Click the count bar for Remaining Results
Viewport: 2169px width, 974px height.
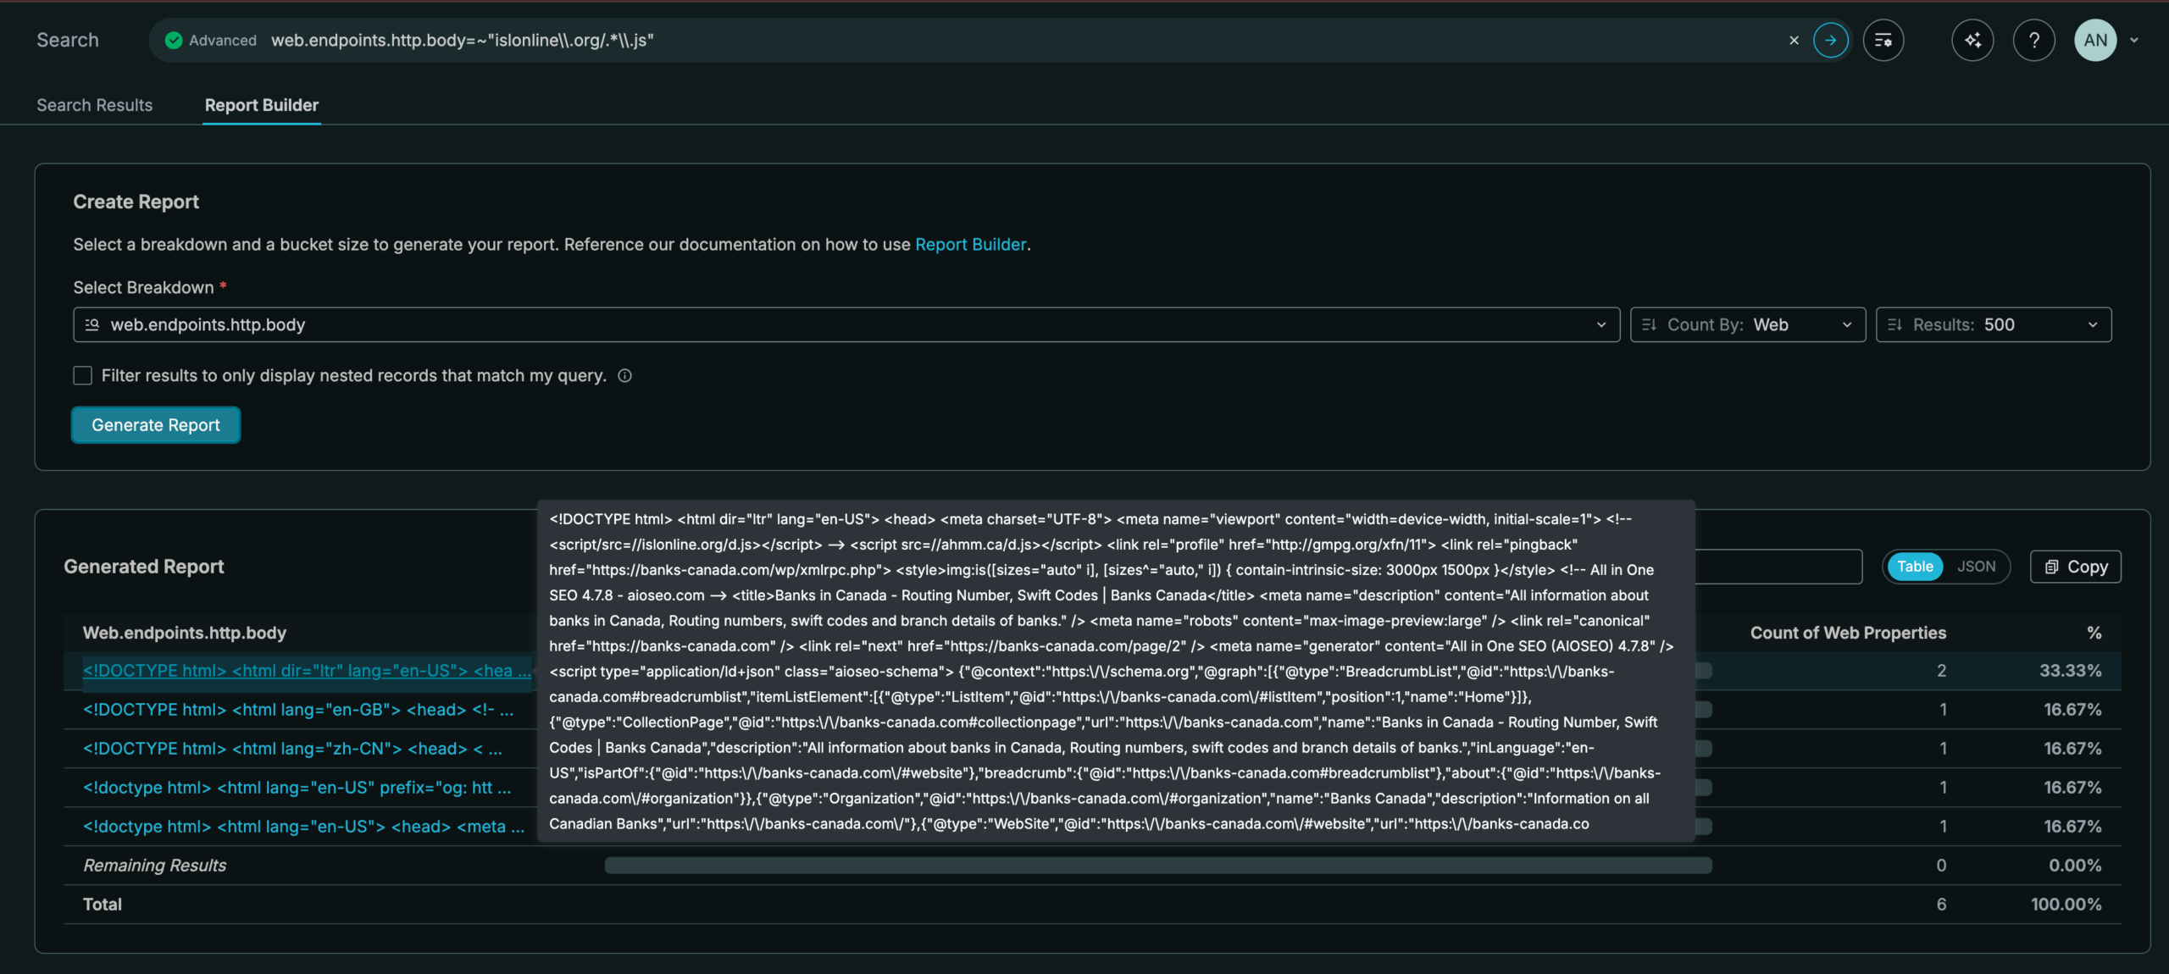point(1159,865)
